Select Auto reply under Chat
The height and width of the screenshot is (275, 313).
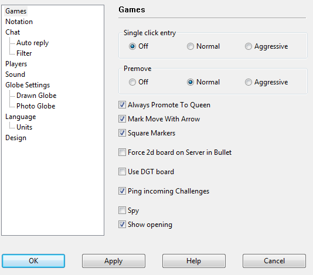tap(33, 43)
